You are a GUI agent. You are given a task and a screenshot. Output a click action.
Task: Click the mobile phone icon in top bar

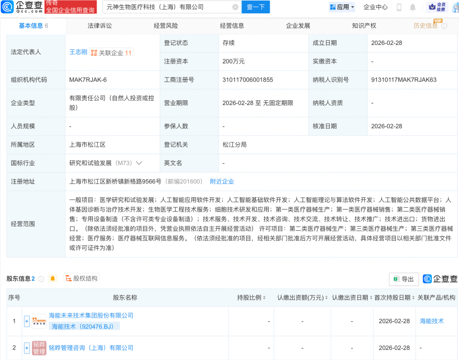pos(399,7)
